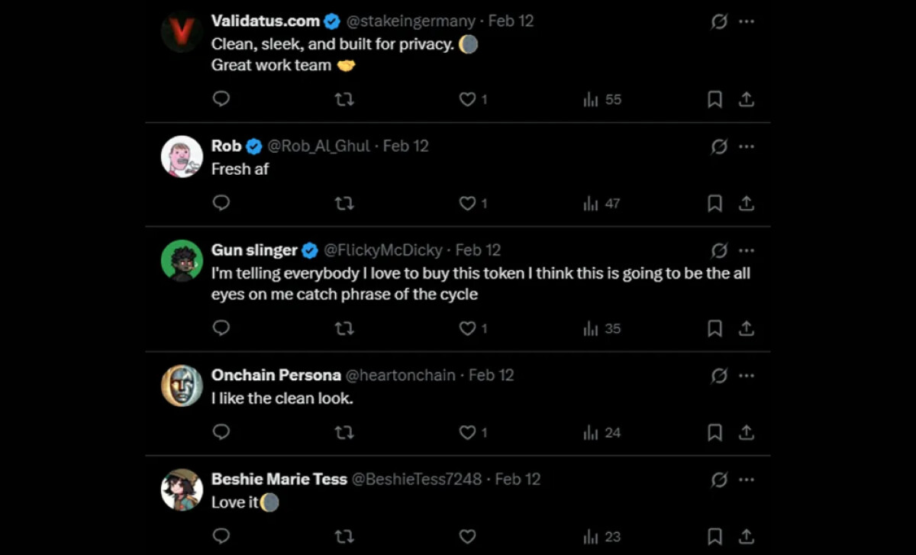Open the Feb 12 timestamp on Beshie's tweet
This screenshot has height=555, width=916.
518,479
